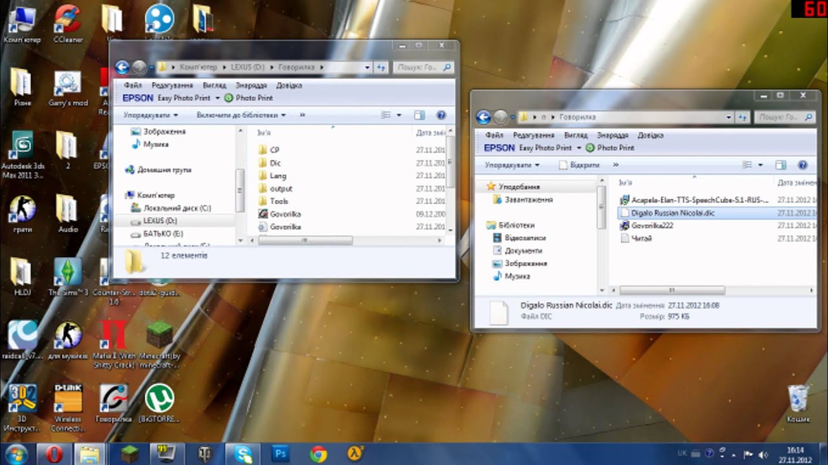
Task: Toggle preview pane in left explorer window
Action: click(419, 115)
